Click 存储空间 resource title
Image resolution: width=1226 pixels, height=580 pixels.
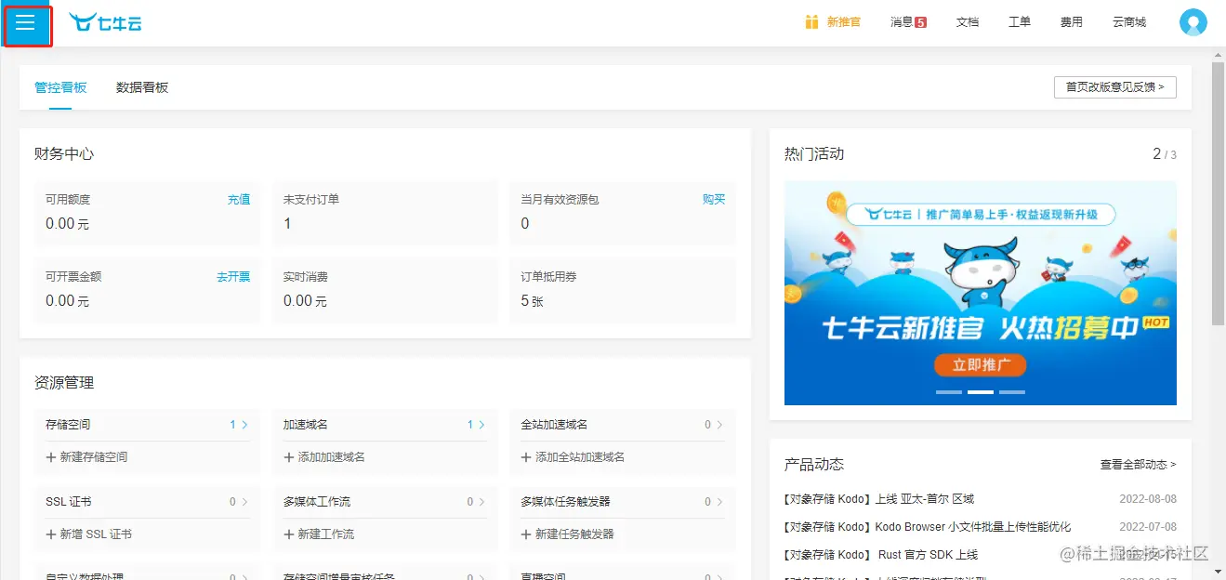coord(68,425)
